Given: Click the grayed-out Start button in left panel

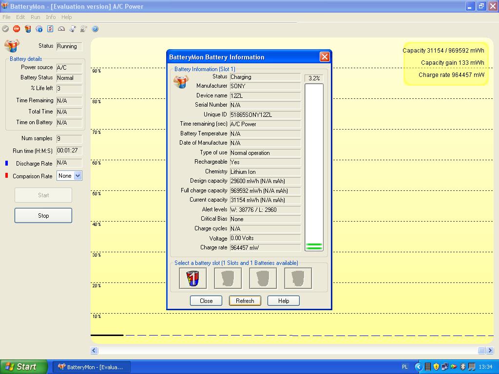Looking at the screenshot, I should pos(43,195).
